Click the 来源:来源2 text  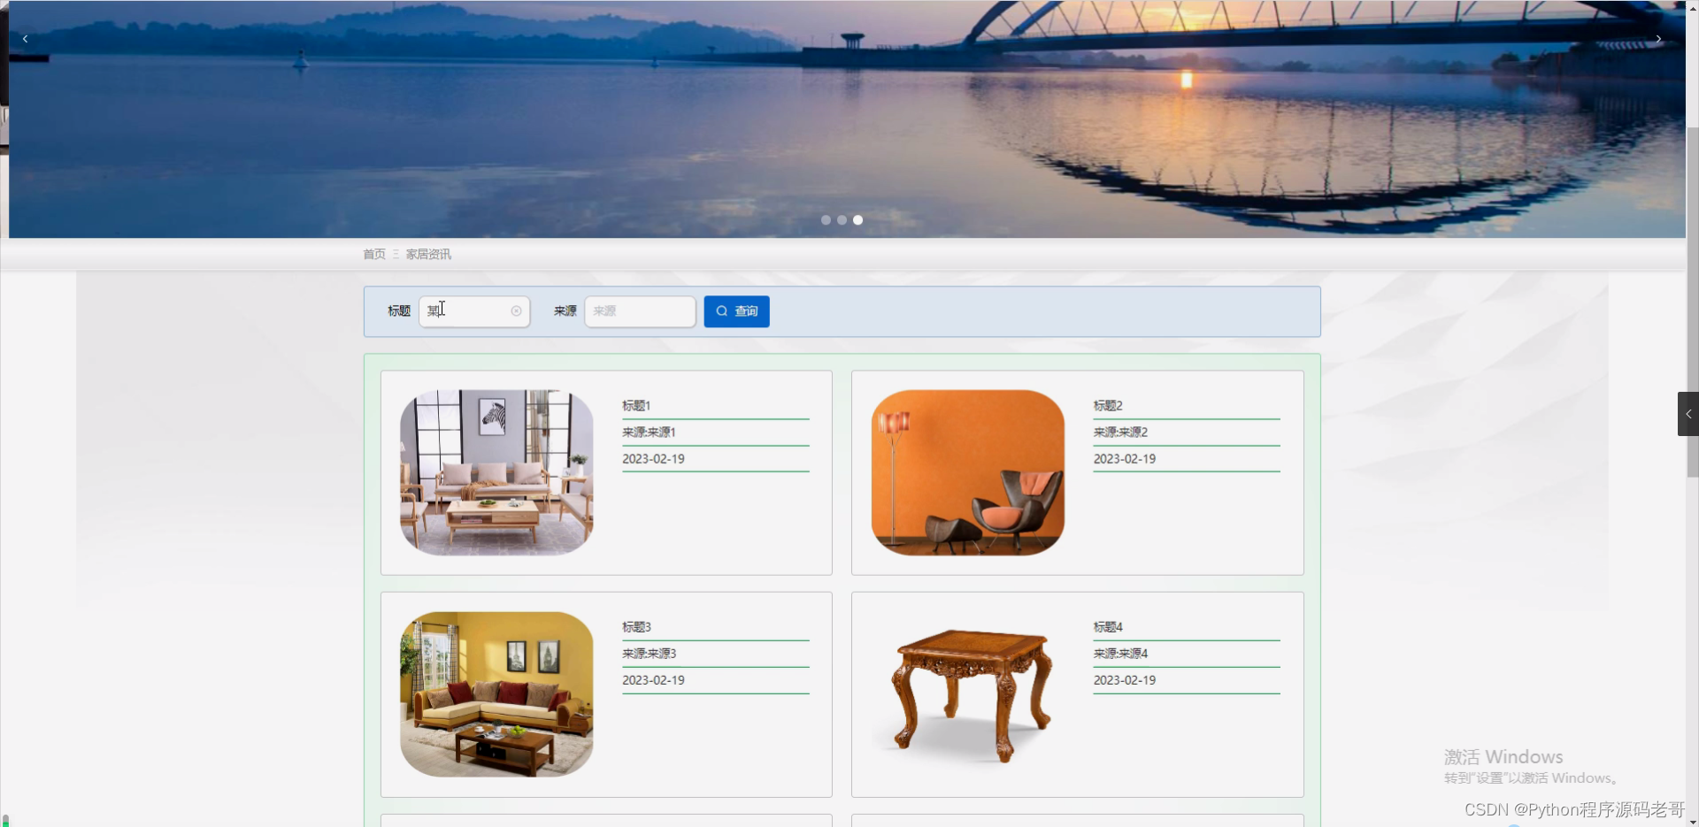[1120, 433]
